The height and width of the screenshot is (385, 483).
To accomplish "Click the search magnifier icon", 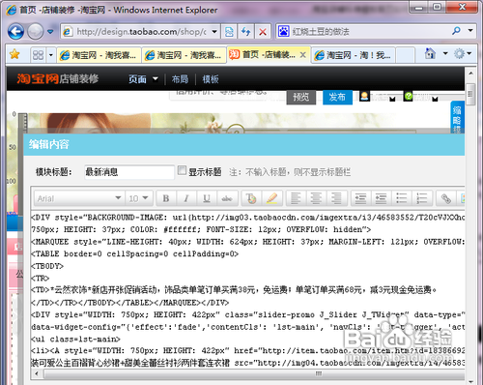I will (x=456, y=31).
